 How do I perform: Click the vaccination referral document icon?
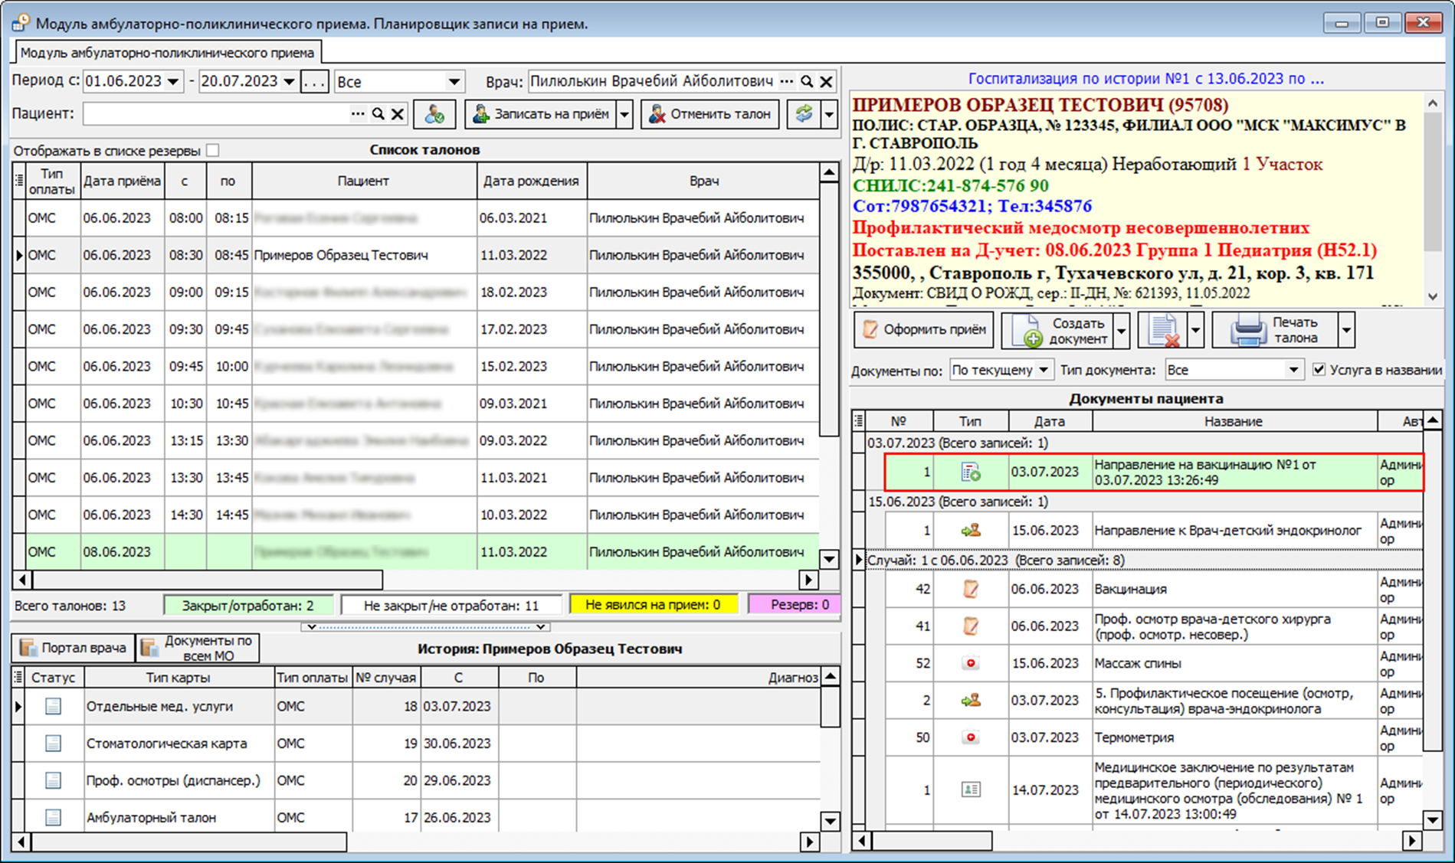(x=971, y=472)
